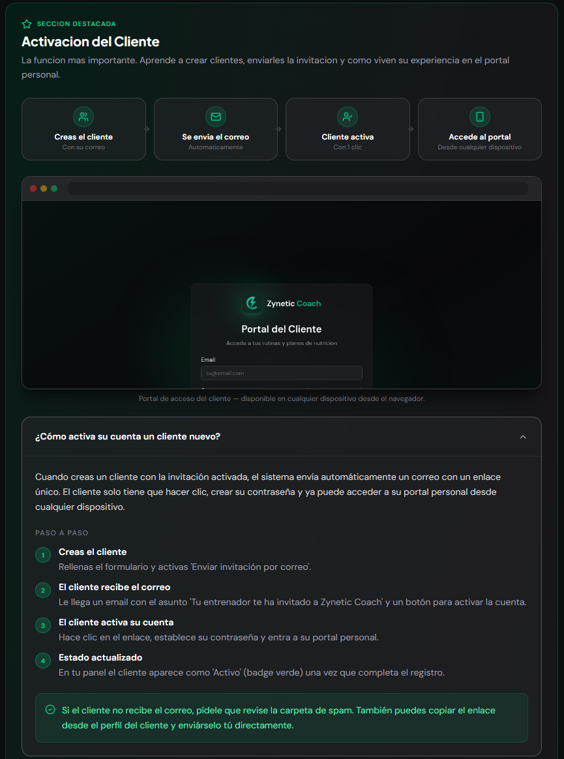Click the yellow dot in mock browser window
This screenshot has height=759, width=564.
(x=44, y=188)
